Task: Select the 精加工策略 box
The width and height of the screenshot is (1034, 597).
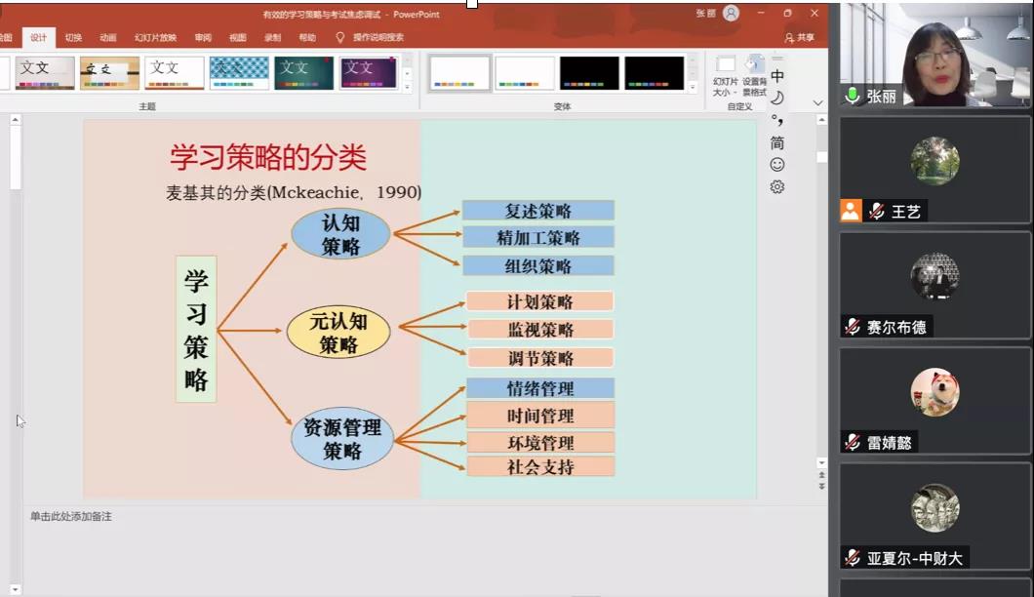Action: click(538, 237)
